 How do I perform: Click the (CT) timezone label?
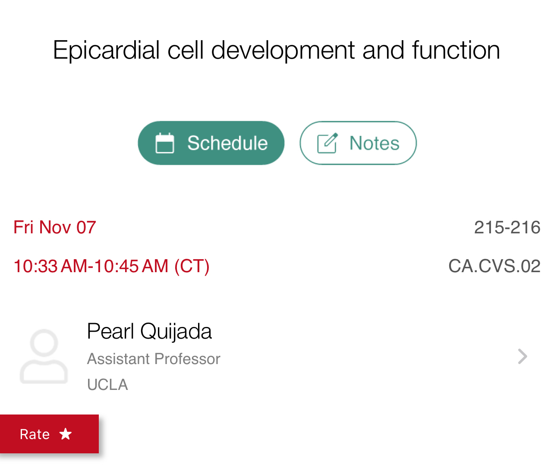point(192,266)
